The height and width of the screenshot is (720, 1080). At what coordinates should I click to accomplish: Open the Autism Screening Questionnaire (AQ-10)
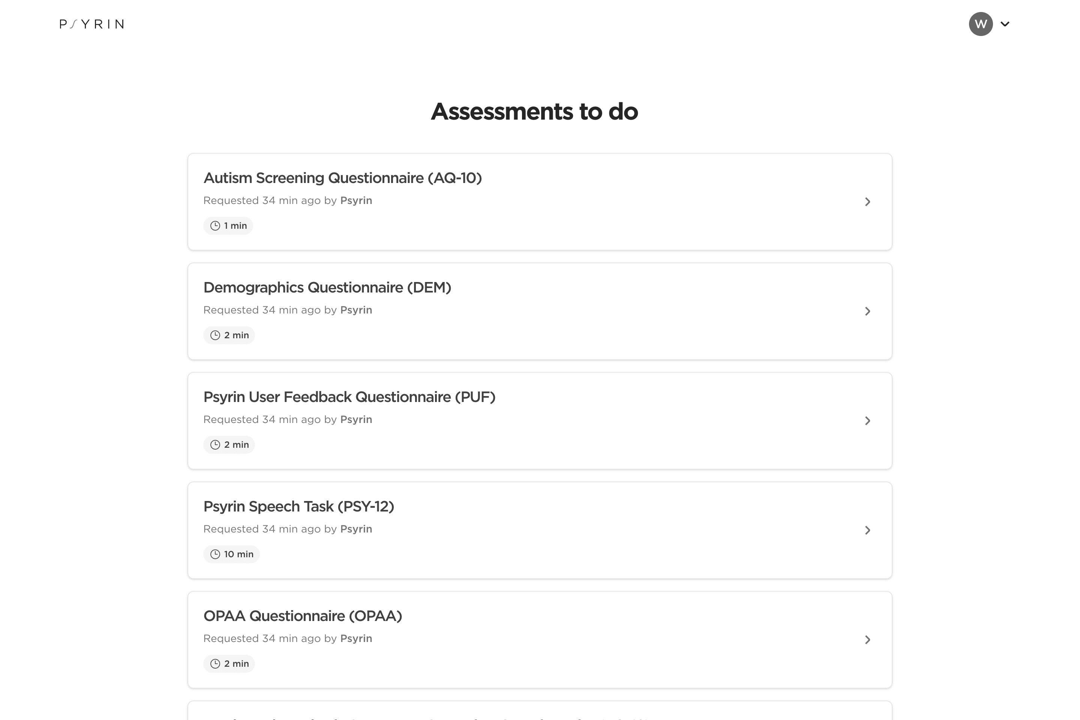pos(540,202)
